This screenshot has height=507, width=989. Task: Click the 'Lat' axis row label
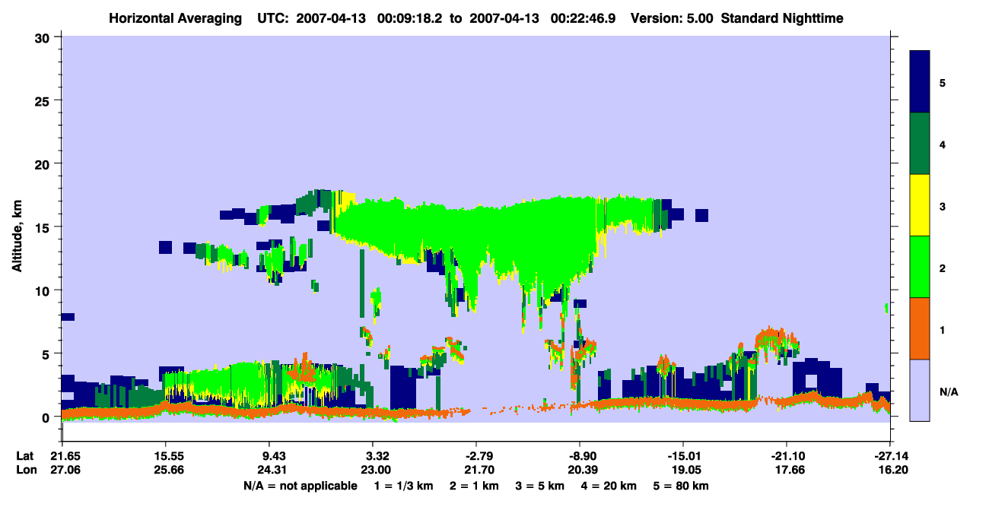click(x=25, y=456)
